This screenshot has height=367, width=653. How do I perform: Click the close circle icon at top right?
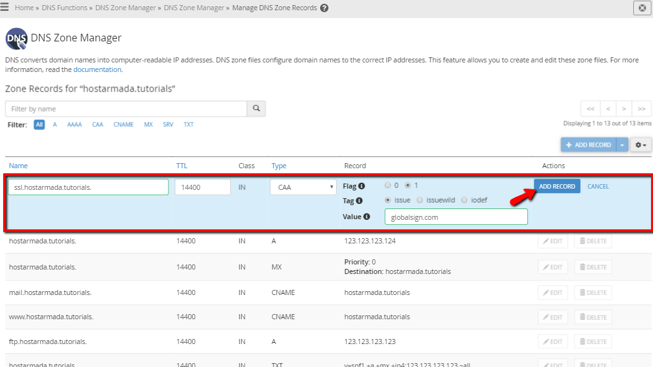[x=642, y=8]
